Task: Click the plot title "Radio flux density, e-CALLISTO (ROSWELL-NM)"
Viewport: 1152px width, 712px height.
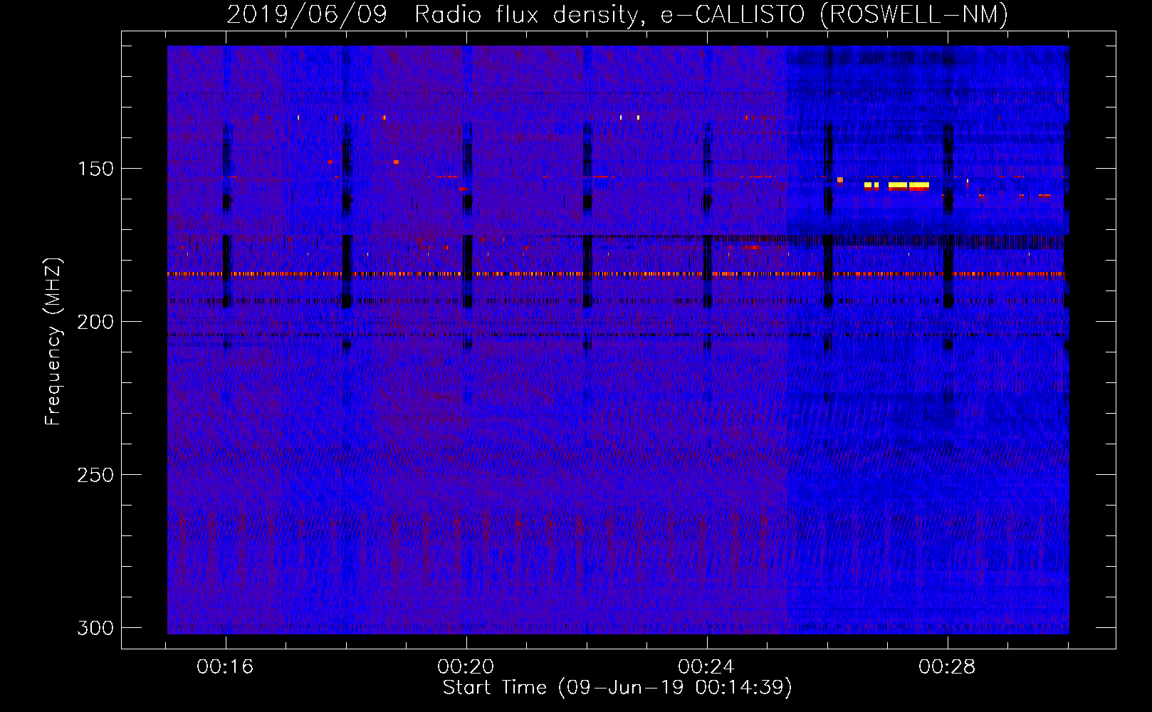Action: [711, 14]
